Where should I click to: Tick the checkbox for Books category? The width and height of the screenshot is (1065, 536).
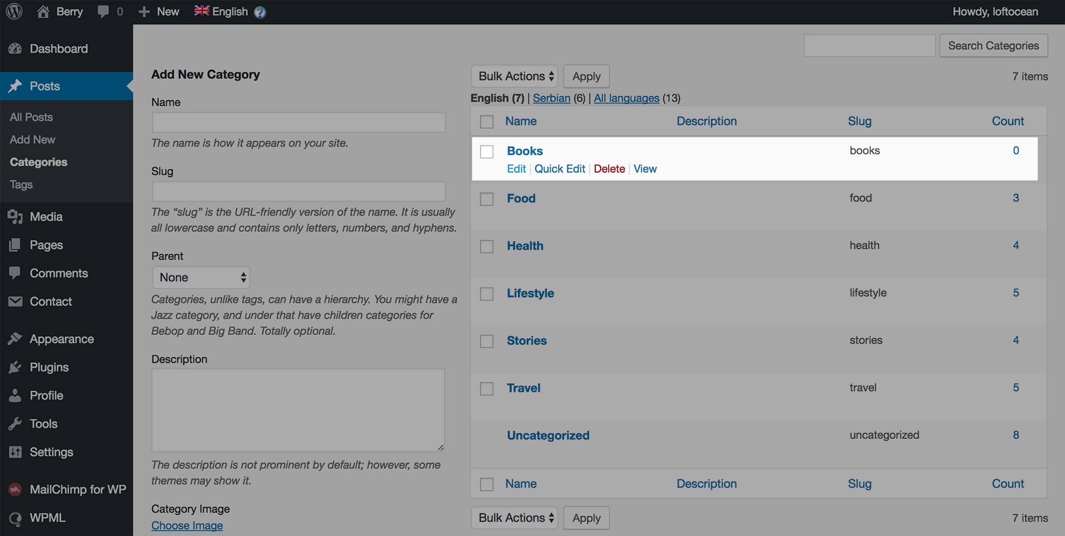486,151
